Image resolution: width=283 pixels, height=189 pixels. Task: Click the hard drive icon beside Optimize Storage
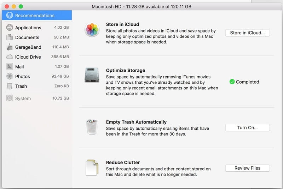tap(92, 75)
